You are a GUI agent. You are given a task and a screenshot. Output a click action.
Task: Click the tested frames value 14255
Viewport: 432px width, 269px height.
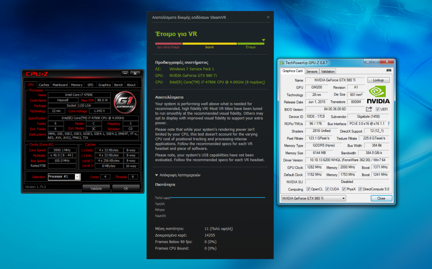coord(210,235)
